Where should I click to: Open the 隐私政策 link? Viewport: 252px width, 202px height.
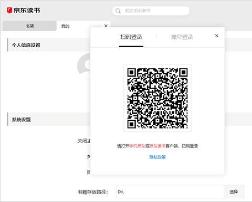[x=157, y=157]
